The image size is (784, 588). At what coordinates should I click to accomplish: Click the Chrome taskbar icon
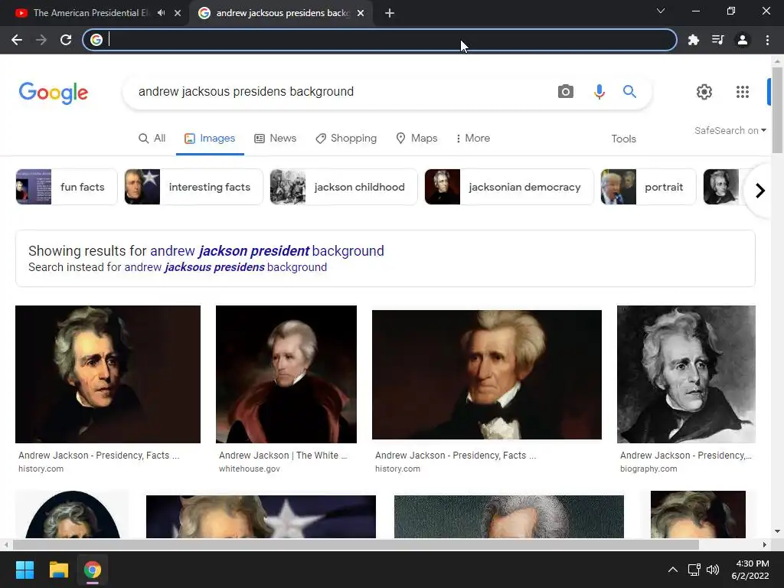[x=93, y=570]
